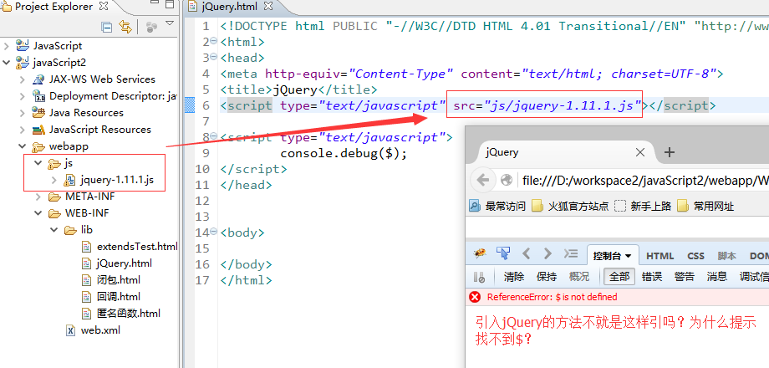Click the Java Resources icon

point(38,113)
